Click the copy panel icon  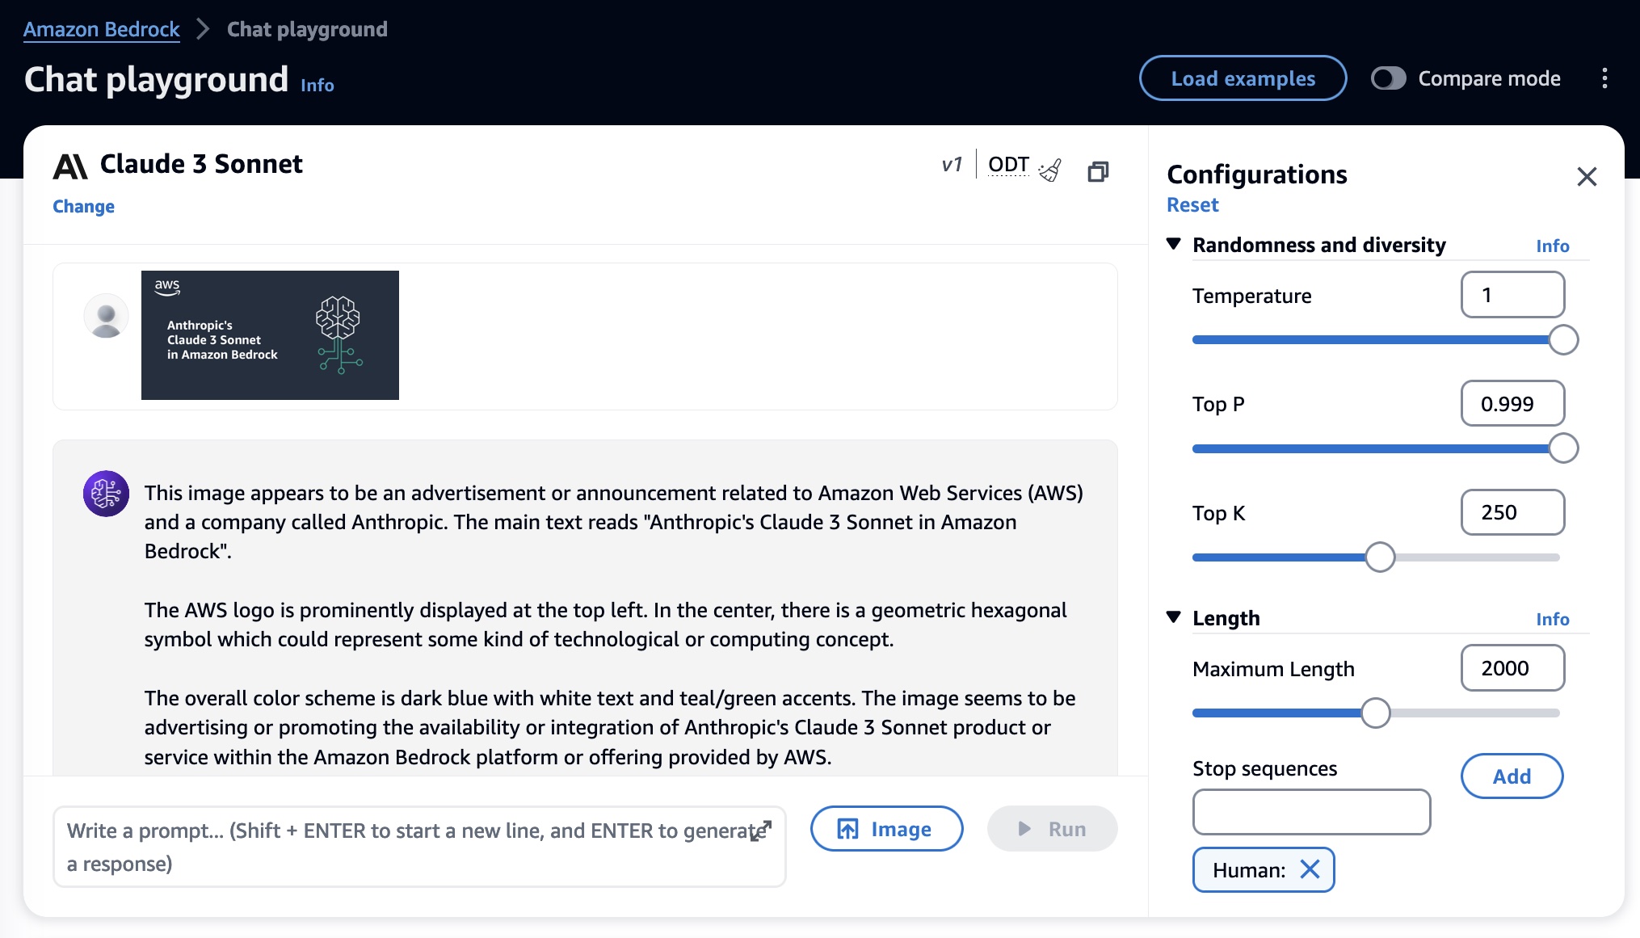[1098, 171]
